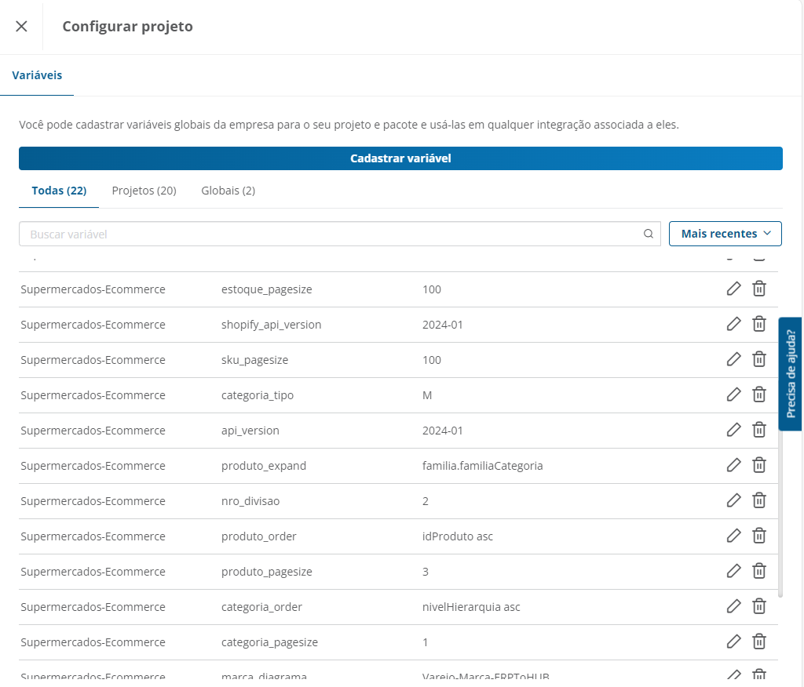Delete the shopify_api_version variable
The image size is (804, 687).
pos(759,324)
